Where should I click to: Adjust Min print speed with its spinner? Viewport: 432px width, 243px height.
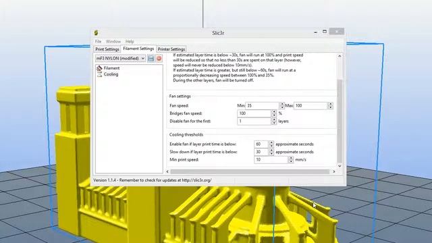tap(291, 159)
